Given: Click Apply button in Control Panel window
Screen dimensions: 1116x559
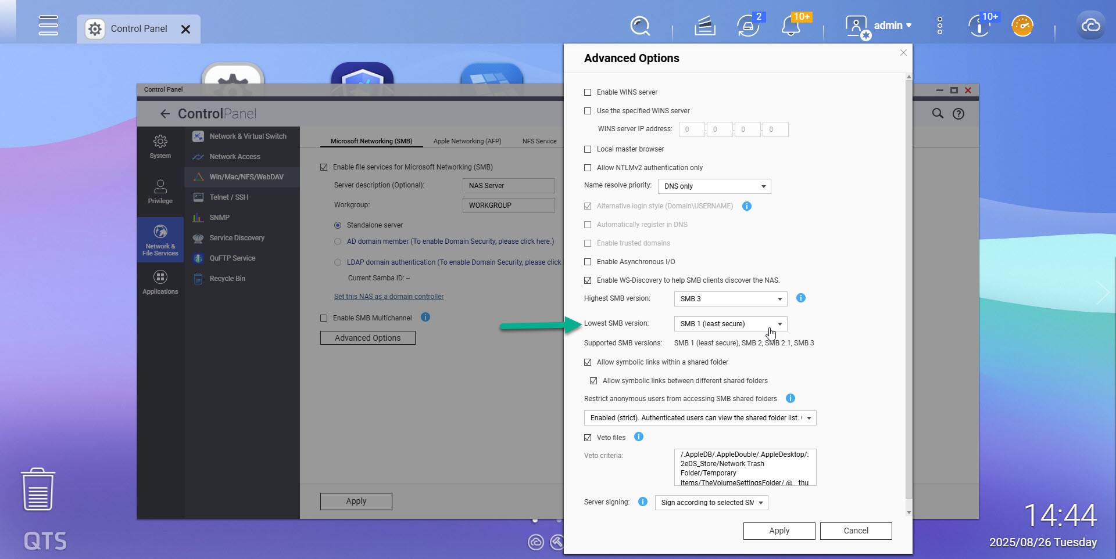Looking at the screenshot, I should click(356, 501).
